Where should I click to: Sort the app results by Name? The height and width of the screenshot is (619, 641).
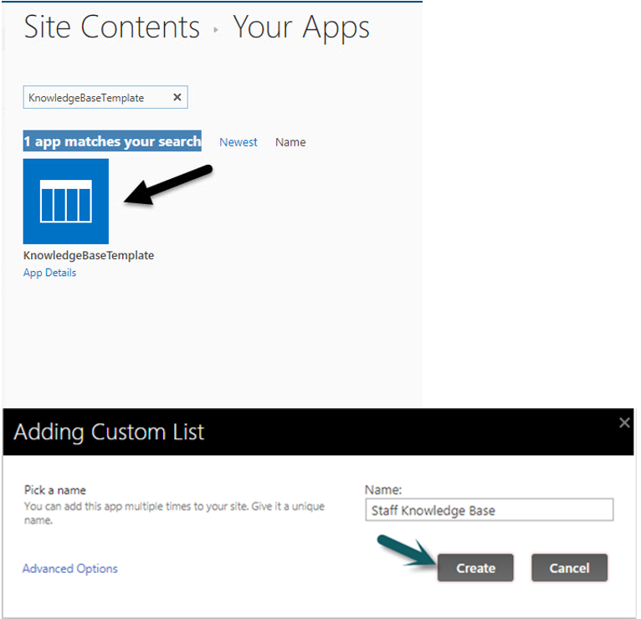point(290,142)
